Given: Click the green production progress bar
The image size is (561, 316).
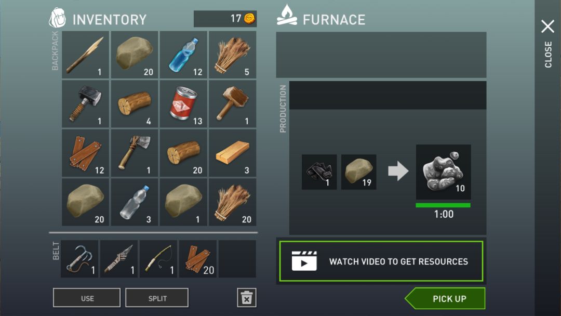Looking at the screenshot, I should [x=443, y=205].
